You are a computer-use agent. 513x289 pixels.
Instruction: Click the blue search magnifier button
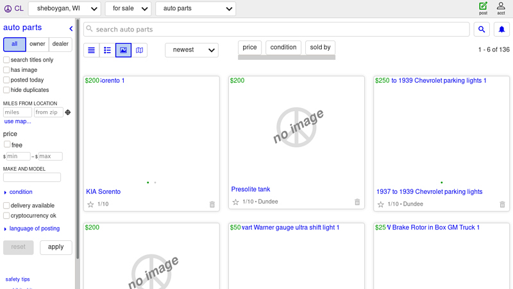coord(482,30)
